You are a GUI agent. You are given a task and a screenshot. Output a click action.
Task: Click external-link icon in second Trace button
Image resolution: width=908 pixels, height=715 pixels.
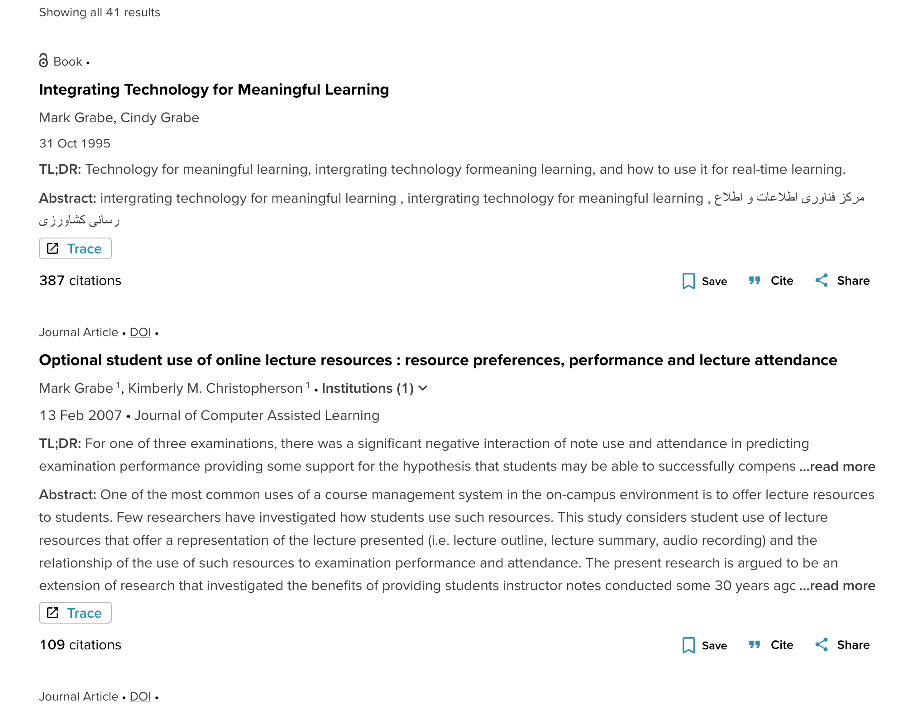(x=53, y=613)
